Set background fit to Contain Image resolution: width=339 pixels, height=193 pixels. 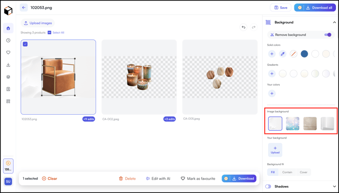287,172
